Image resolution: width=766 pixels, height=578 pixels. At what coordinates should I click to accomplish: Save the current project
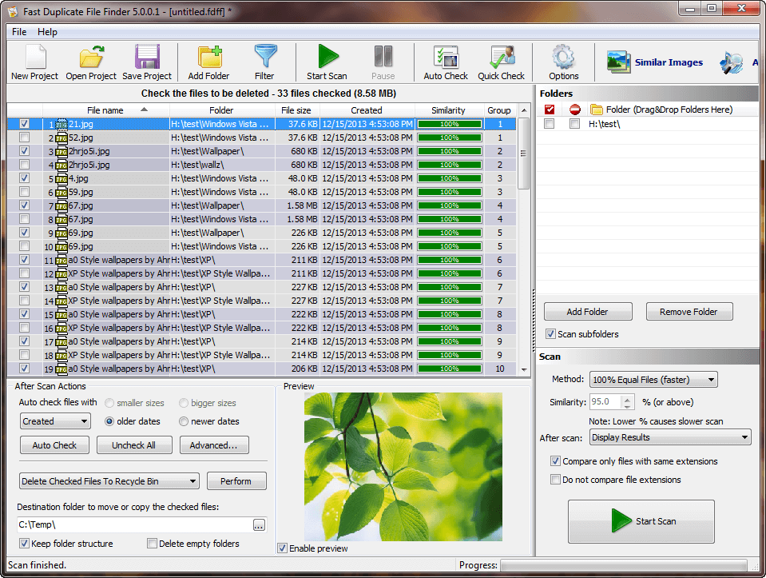(x=147, y=62)
